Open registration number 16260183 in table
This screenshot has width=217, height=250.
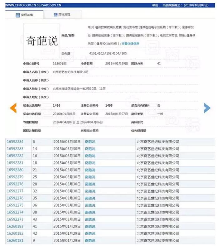[15, 226]
